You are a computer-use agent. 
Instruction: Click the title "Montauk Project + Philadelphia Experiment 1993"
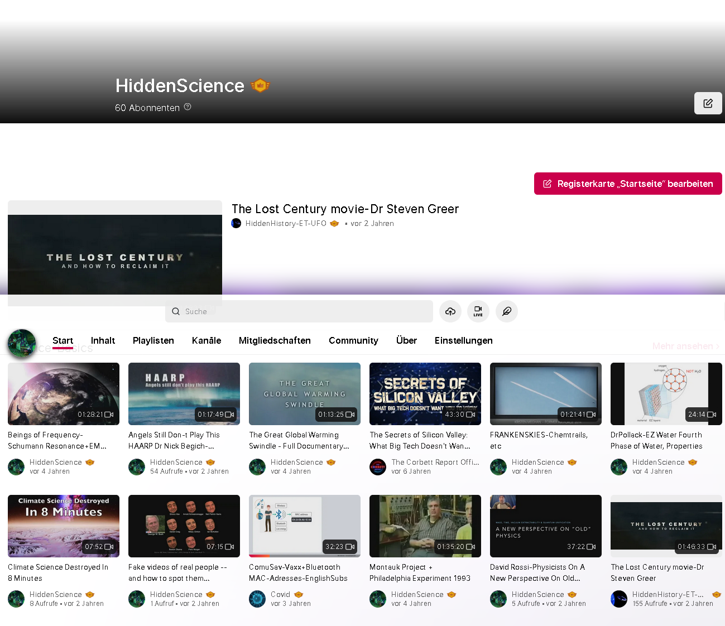point(420,572)
